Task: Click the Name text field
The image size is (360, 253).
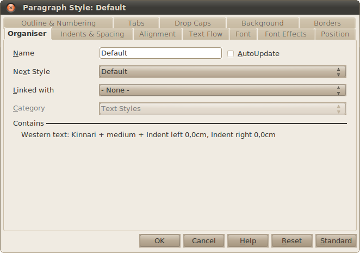Action: click(160, 53)
